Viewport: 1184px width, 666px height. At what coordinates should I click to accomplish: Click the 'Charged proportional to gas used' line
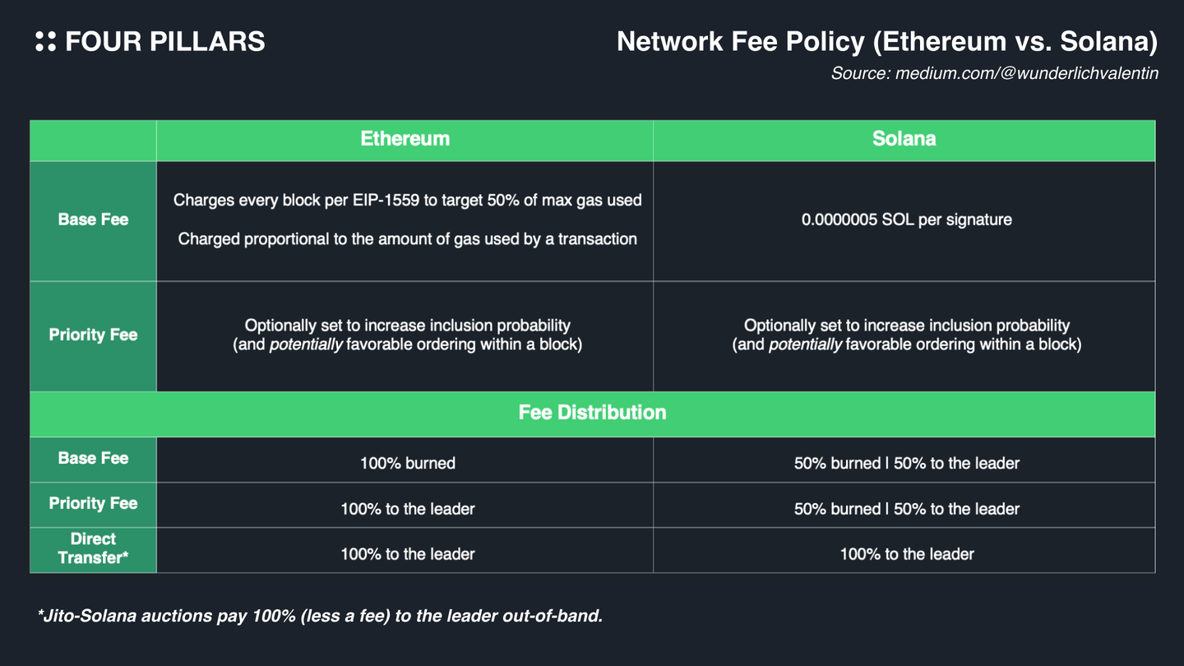click(407, 239)
